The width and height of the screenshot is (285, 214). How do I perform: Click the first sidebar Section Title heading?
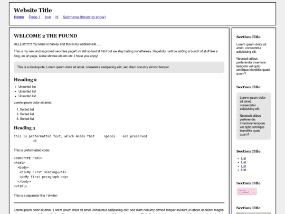[248, 37]
